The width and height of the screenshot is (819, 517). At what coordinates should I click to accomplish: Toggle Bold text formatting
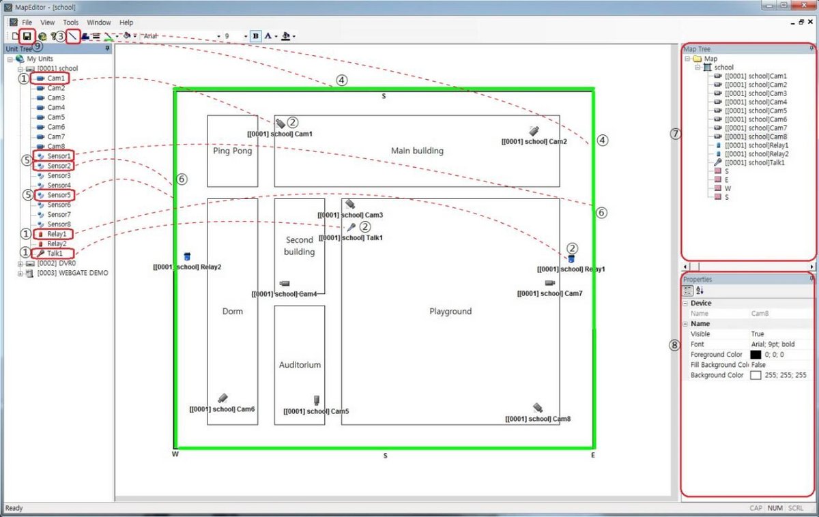pyautogui.click(x=255, y=35)
